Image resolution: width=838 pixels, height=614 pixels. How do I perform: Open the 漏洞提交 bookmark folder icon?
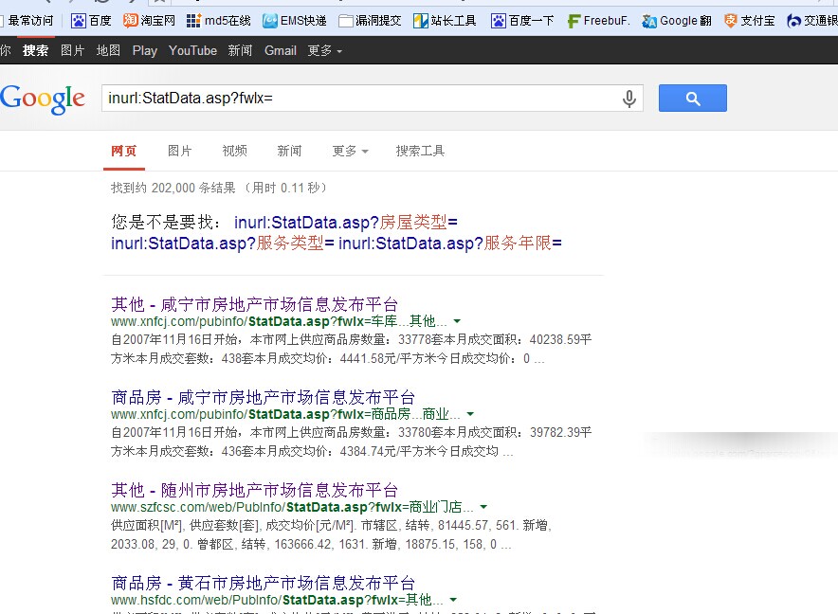click(x=346, y=21)
